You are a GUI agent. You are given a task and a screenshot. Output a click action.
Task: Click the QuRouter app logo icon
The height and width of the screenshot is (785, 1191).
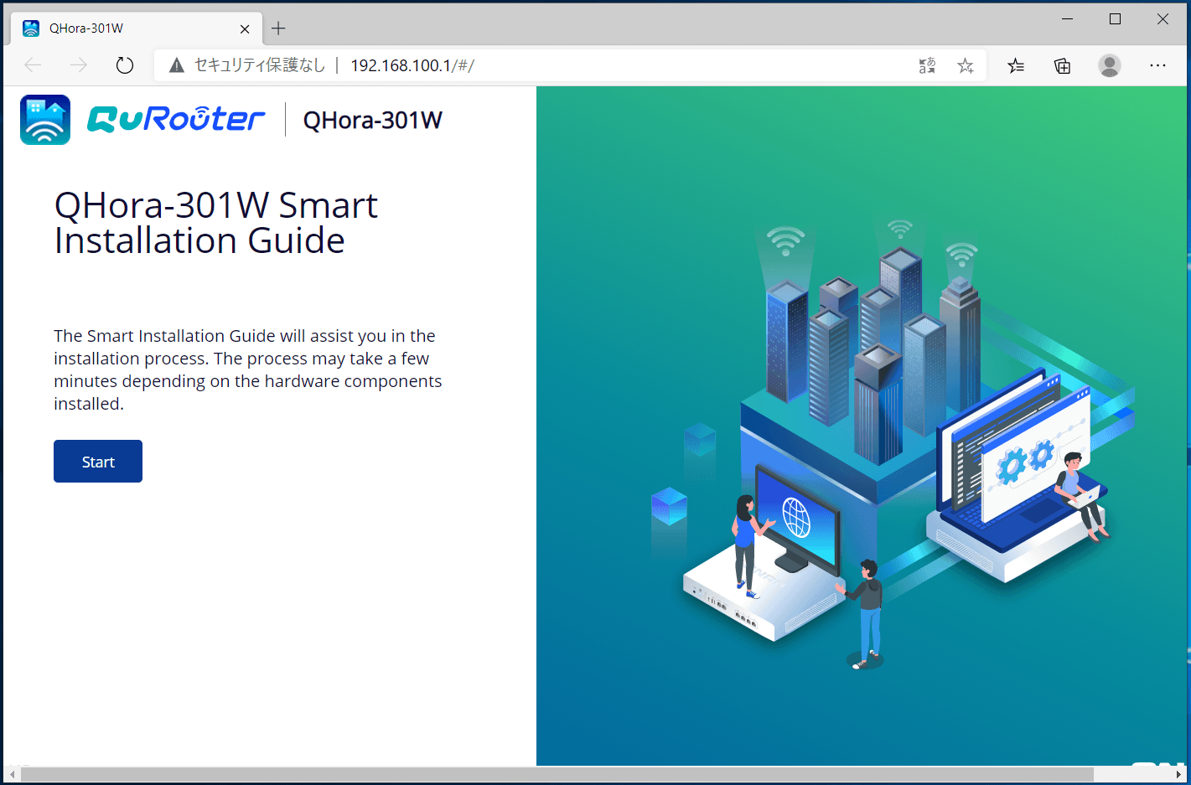[45, 120]
